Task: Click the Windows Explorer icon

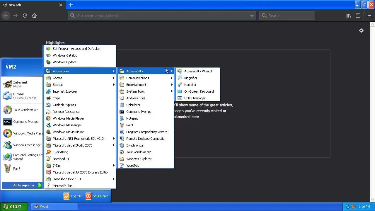Action: pyautogui.click(x=122, y=159)
